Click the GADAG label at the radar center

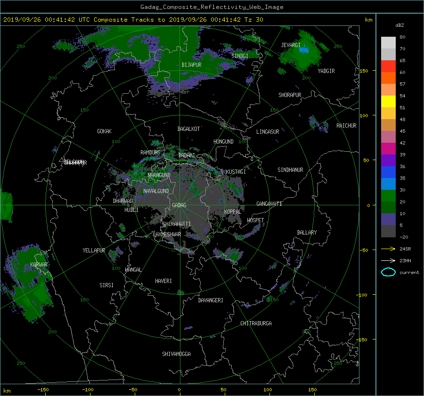coord(179,205)
